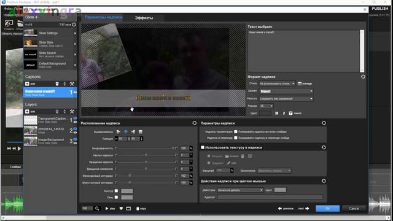Image resolution: width=393 pixels, height=221 pixels.
Task: Reset the Формат надписи section
Action: coord(363,77)
